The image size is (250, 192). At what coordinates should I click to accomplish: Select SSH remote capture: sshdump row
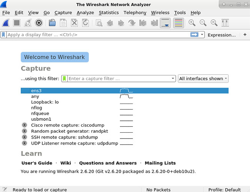[125, 137]
